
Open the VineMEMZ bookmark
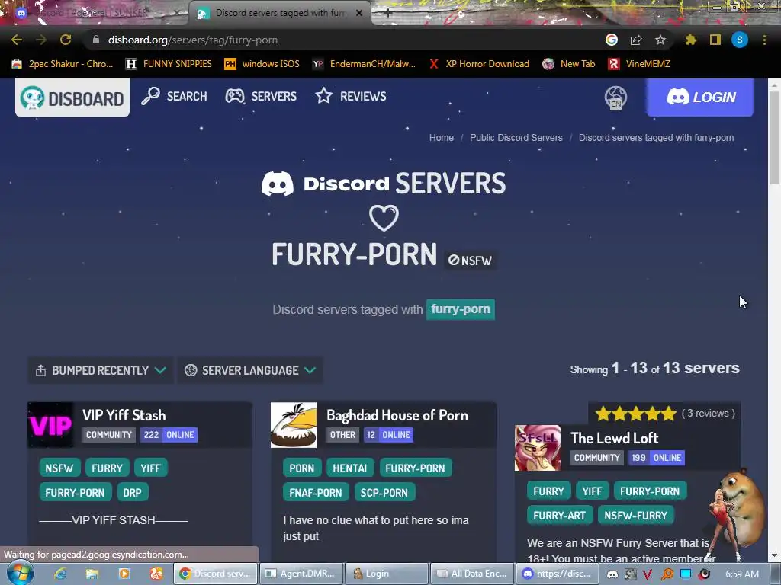tap(640, 64)
